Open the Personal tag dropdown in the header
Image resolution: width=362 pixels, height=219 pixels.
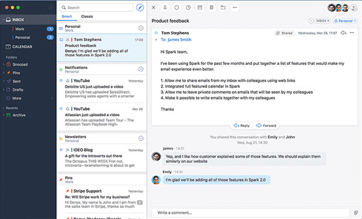tap(345, 20)
